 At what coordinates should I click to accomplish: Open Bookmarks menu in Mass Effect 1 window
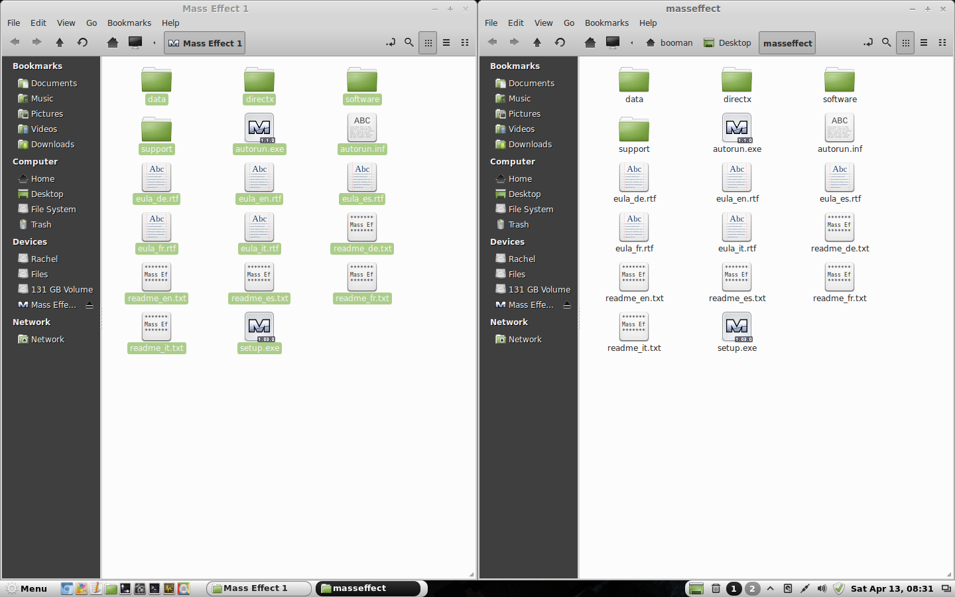[x=129, y=23]
